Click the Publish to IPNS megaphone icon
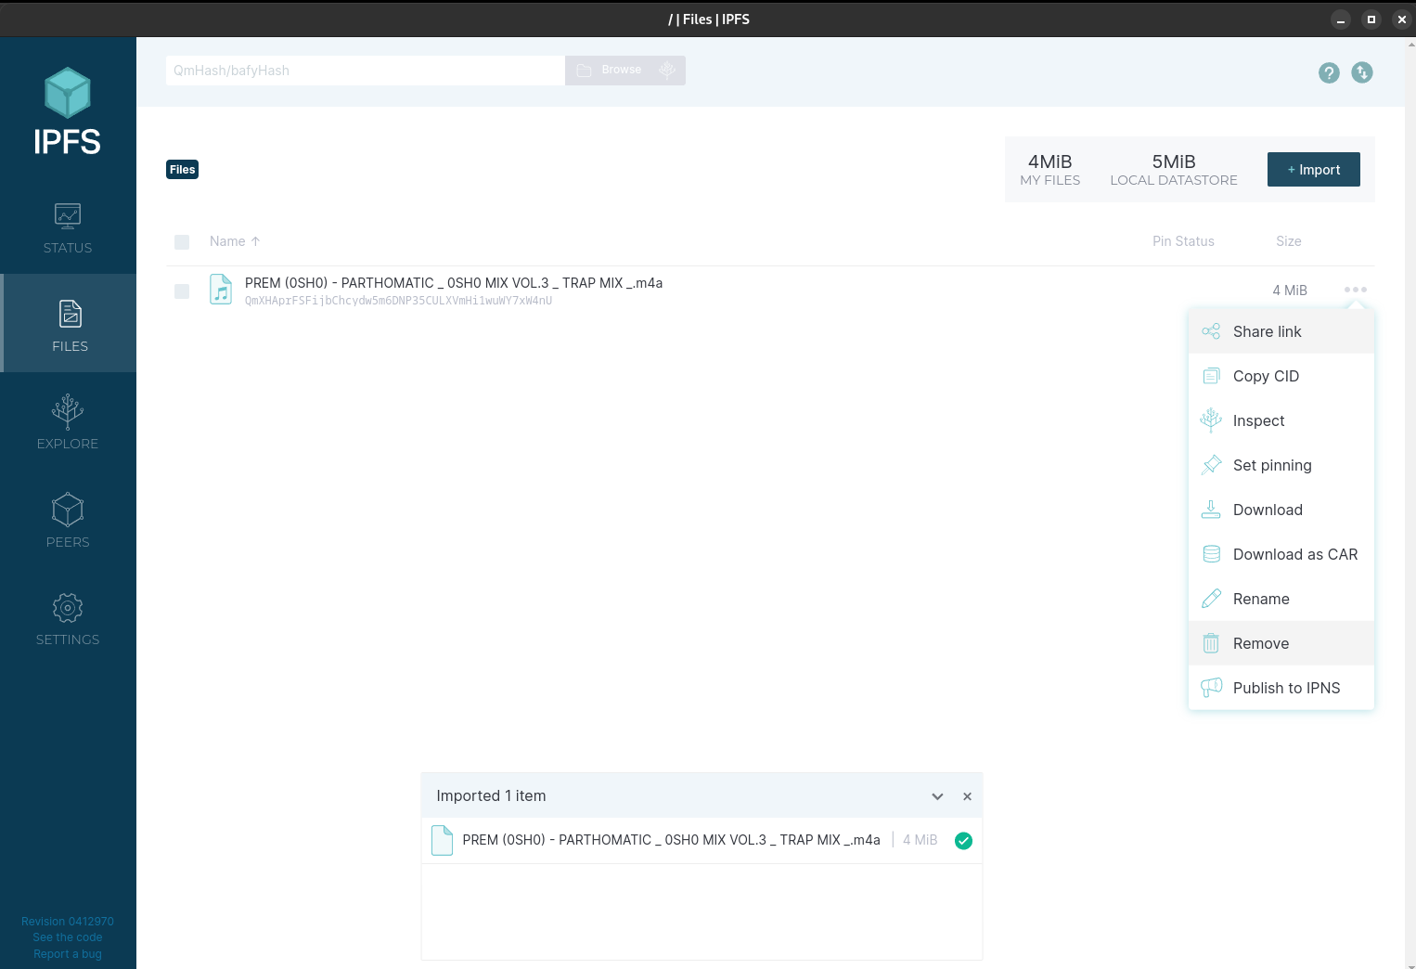The width and height of the screenshot is (1416, 969). 1211,688
